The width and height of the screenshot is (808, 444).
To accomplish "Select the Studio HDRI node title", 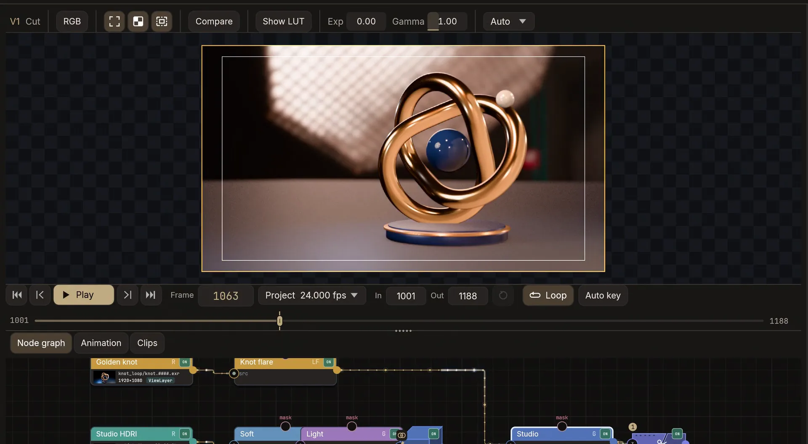I will (x=117, y=434).
